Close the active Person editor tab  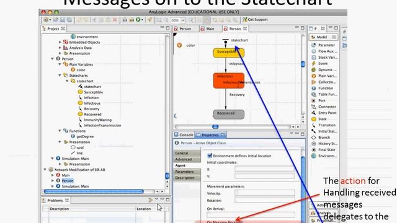[x=245, y=28]
